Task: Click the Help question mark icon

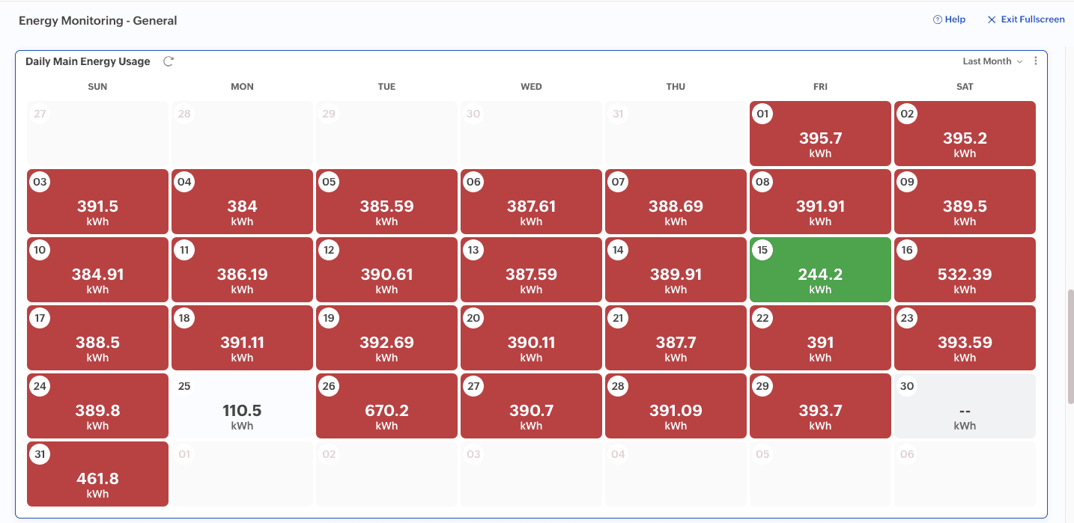Action: click(937, 19)
